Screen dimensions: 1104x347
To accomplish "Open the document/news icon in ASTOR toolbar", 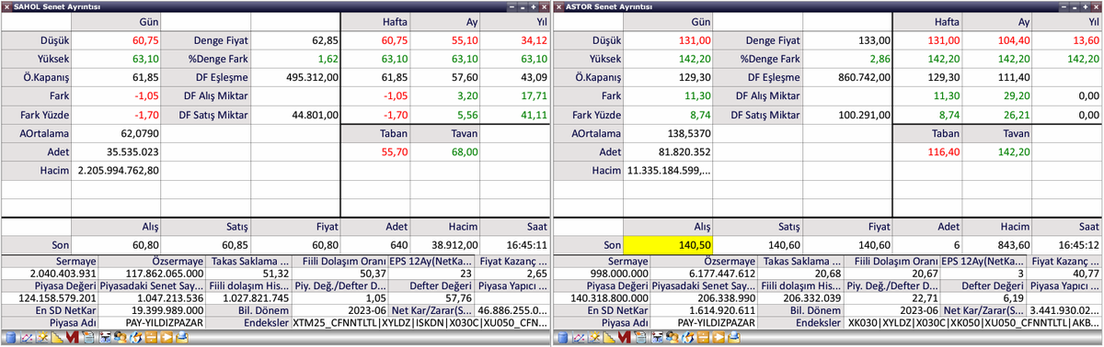I will coord(640,337).
